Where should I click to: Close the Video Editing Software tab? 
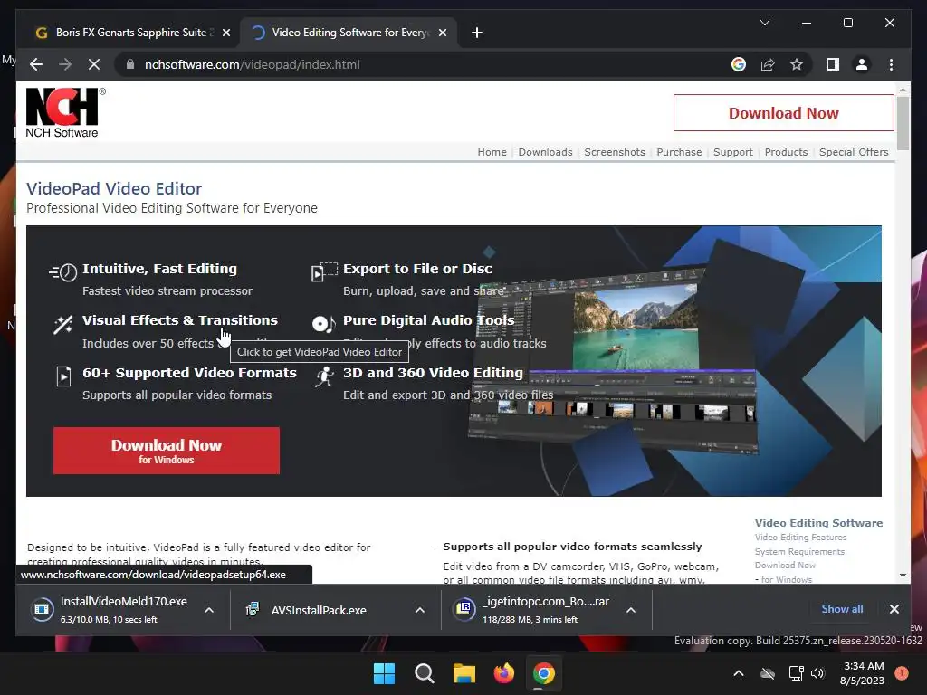pyautogui.click(x=442, y=33)
